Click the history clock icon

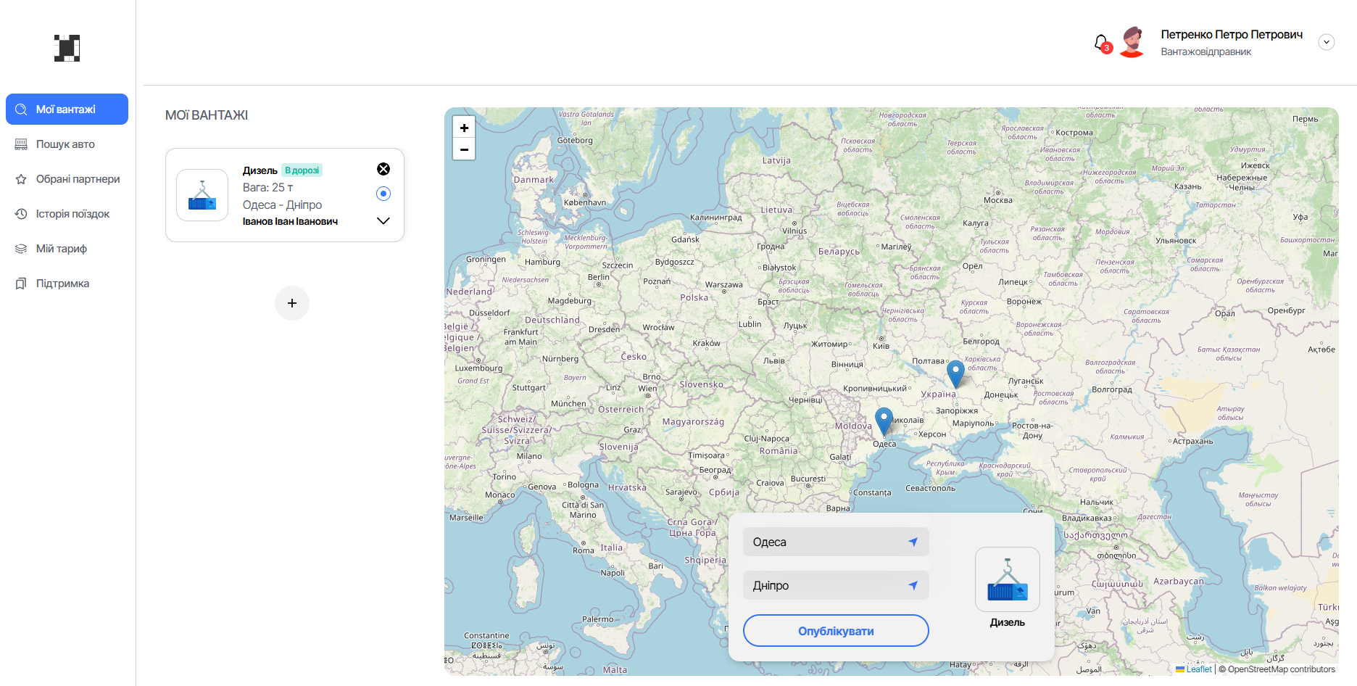[x=21, y=214]
